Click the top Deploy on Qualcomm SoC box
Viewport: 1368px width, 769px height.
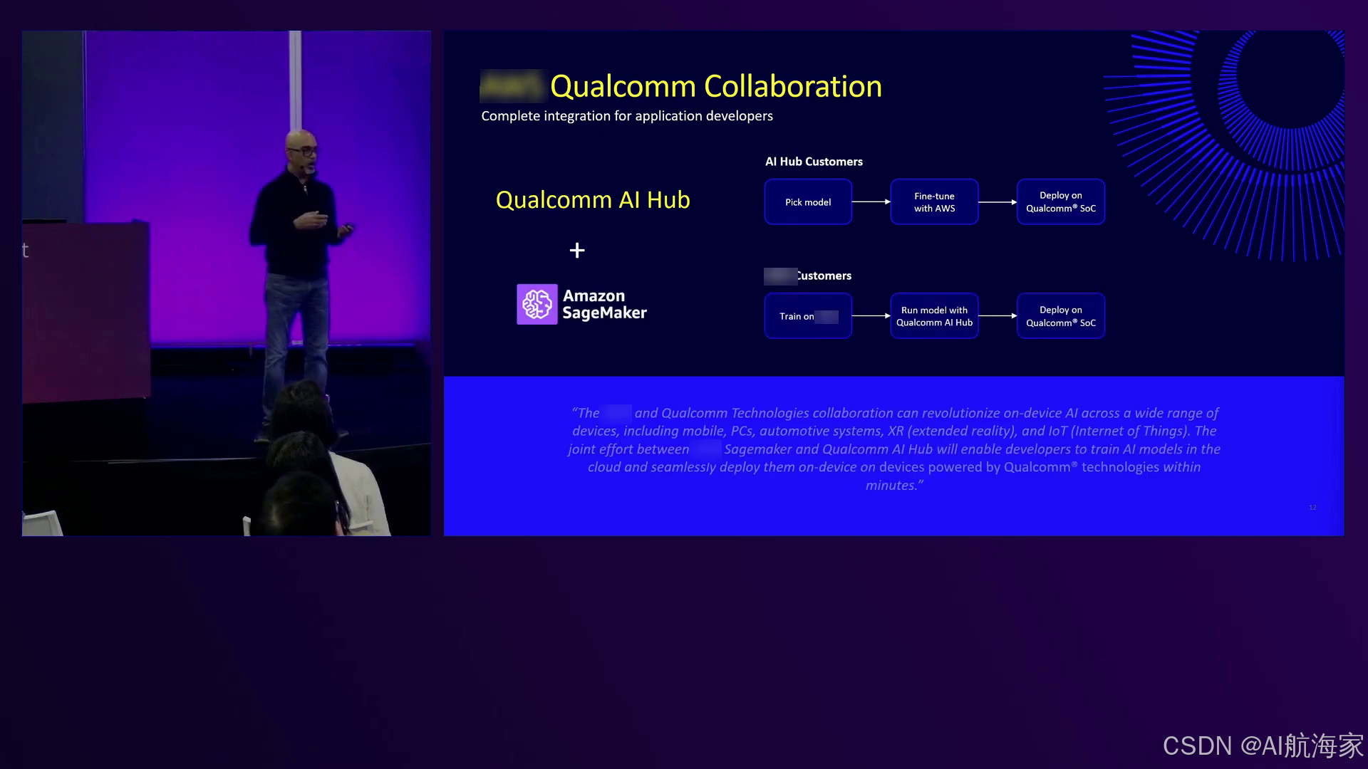[1060, 202]
